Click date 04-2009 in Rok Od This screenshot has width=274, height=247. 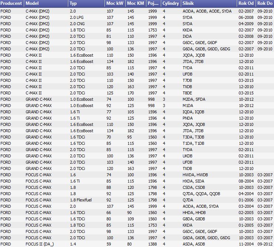tap(246, 24)
